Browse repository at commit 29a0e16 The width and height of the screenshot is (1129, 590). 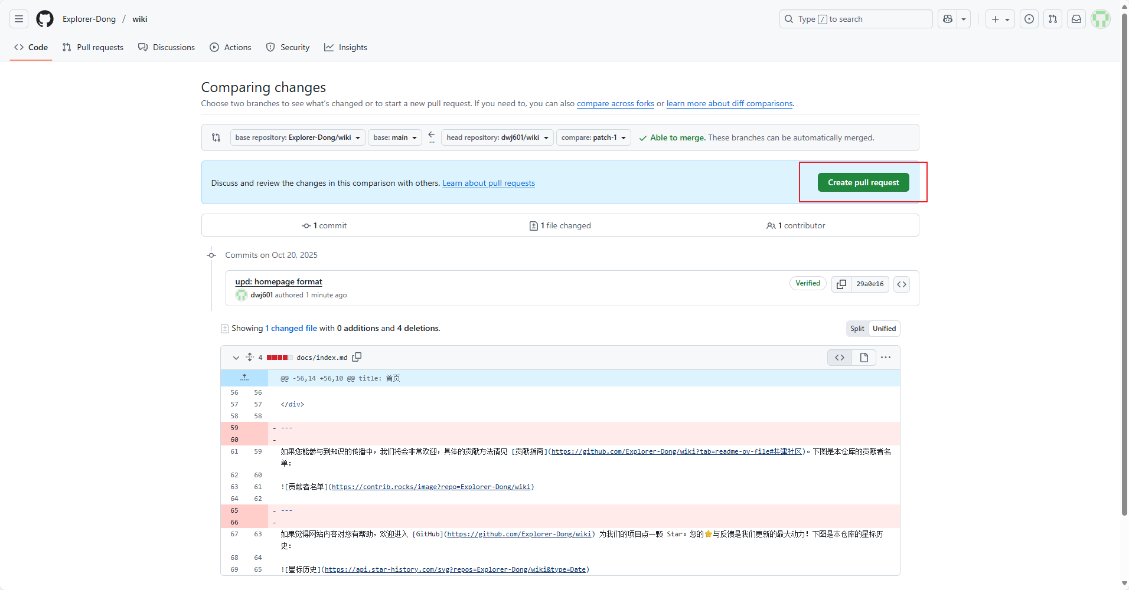pos(901,284)
